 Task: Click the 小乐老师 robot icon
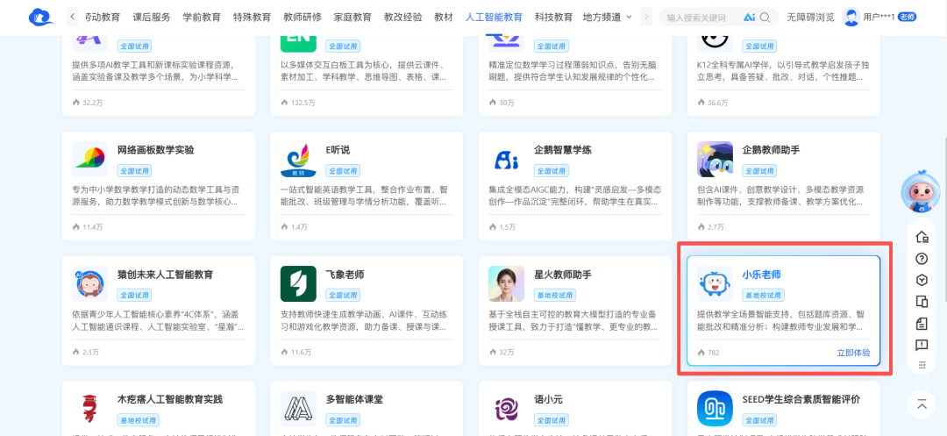pyautogui.click(x=716, y=284)
